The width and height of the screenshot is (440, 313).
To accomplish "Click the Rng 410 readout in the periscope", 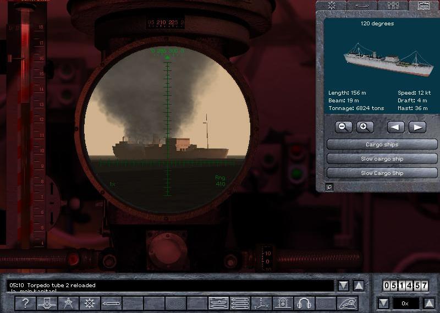I will 221,181.
